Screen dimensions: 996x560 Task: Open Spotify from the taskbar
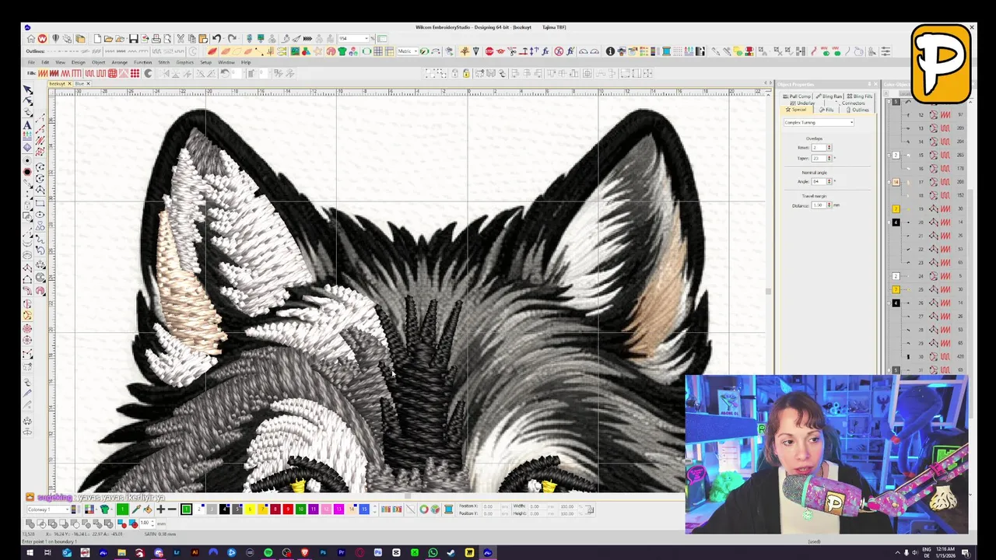268,553
